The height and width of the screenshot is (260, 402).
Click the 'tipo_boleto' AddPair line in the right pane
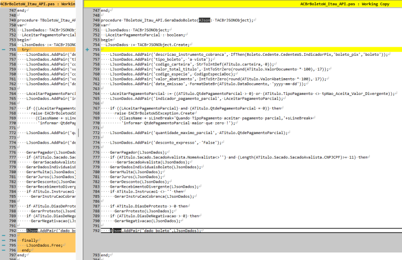coord(161,59)
